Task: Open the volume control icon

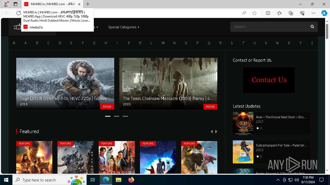Action: [x=296, y=180]
